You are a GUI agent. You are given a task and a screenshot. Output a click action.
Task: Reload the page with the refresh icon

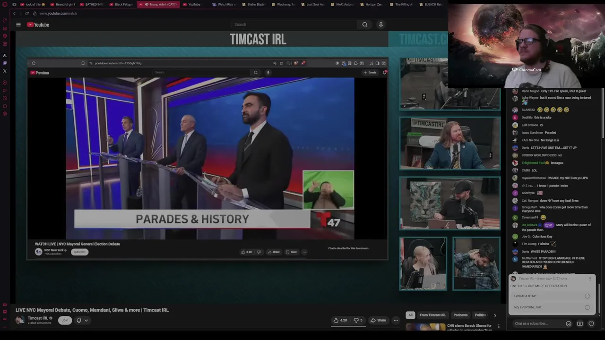(x=27, y=13)
